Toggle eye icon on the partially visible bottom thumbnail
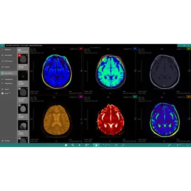191x191 pixels. tap(20, 138)
